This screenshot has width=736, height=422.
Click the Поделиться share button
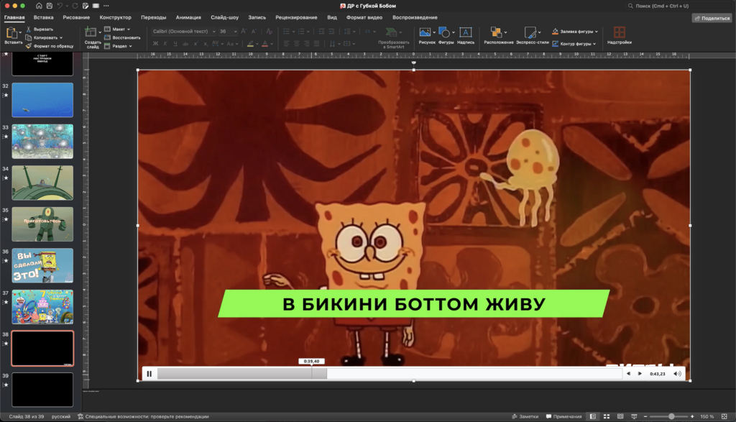click(x=712, y=18)
